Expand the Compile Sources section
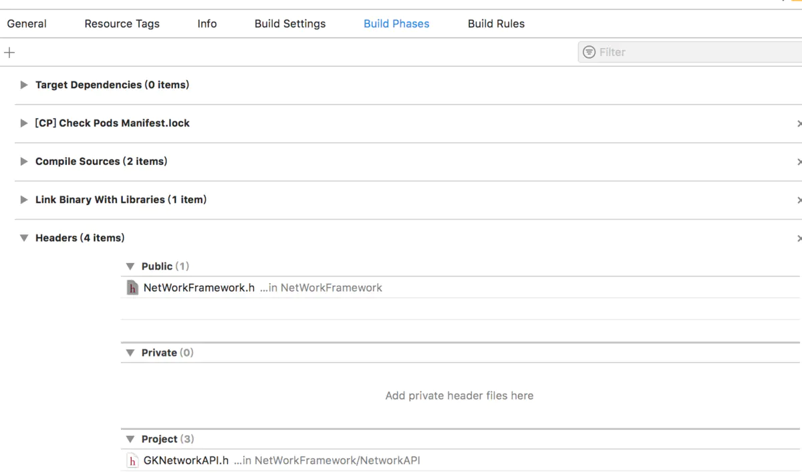Screen dimensions: 802x474 (x=24, y=162)
